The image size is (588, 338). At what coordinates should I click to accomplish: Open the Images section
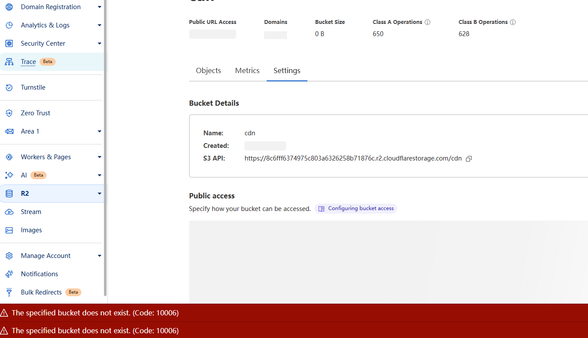pos(31,230)
